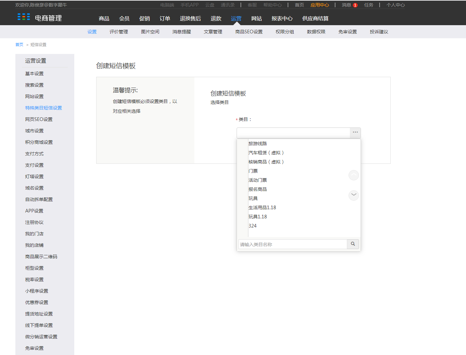
Task: Open the 商品 main menu
Action: tap(104, 18)
